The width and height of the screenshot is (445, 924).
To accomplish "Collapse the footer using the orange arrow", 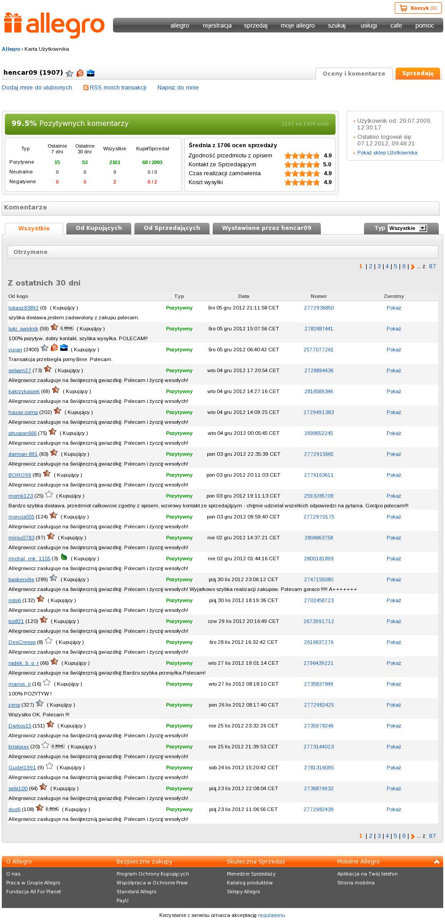I will (x=437, y=861).
